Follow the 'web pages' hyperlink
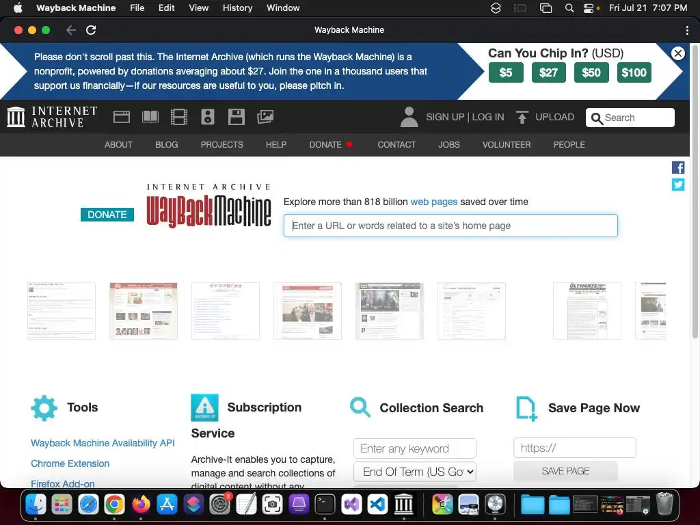Image resolution: width=700 pixels, height=525 pixels. coord(434,202)
